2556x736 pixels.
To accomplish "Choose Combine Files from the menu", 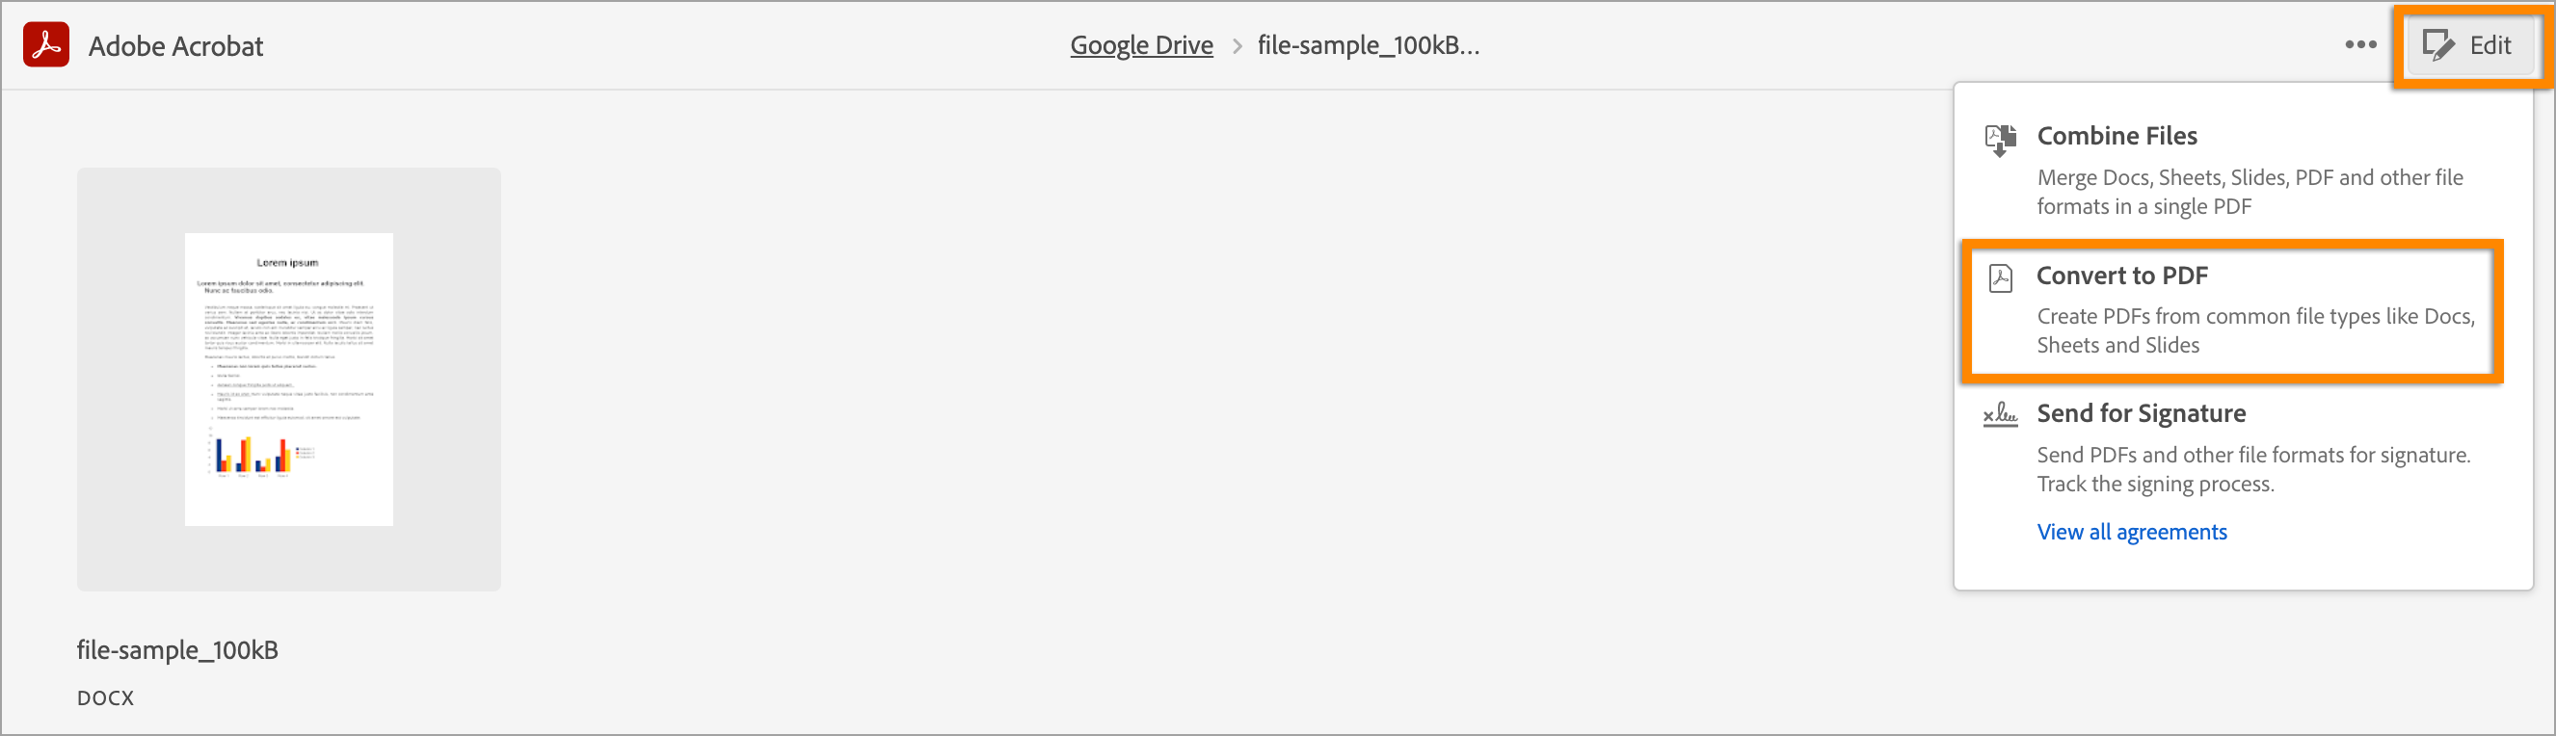I will 2117,136.
